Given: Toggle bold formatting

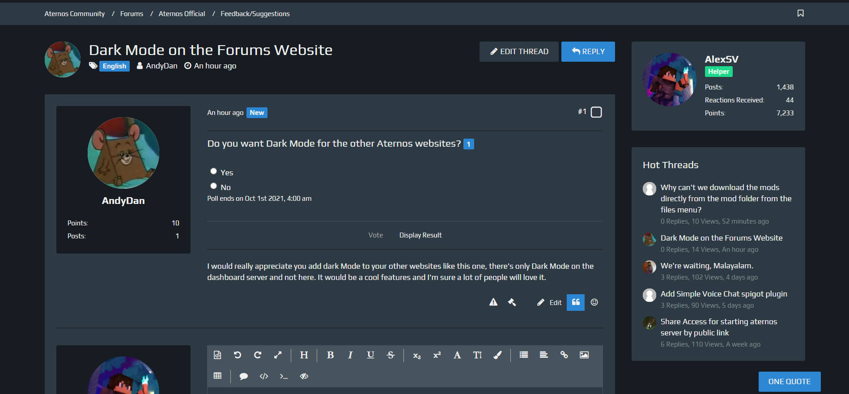Looking at the screenshot, I should point(331,355).
